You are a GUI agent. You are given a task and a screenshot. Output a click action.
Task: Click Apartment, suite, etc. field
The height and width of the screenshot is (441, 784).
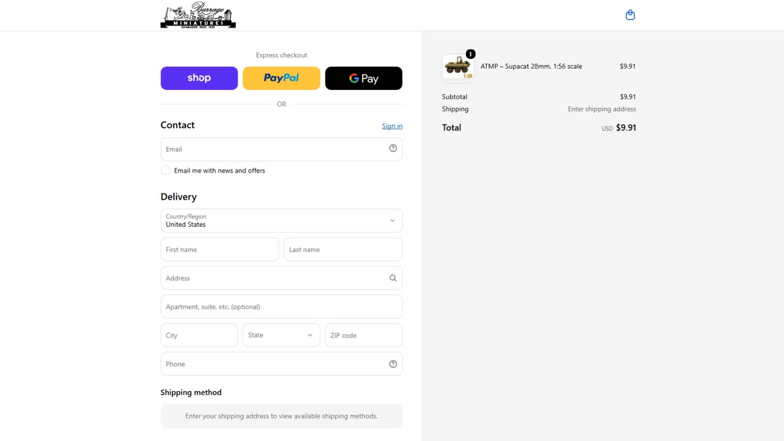tap(281, 307)
